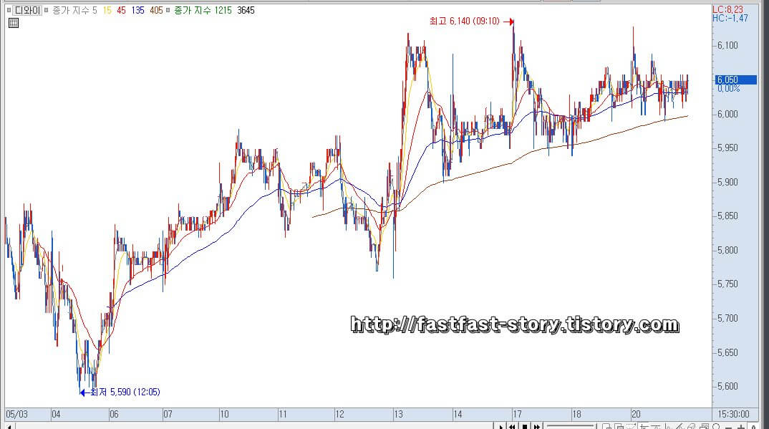Viewport: 769px width, 429px height.
Task: Click the chart zoom slider track
Action: 570,427
